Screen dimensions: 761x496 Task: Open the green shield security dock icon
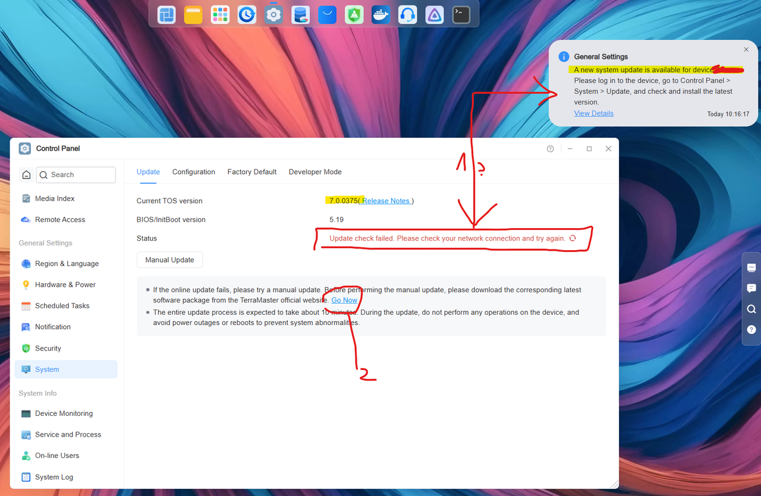[354, 15]
